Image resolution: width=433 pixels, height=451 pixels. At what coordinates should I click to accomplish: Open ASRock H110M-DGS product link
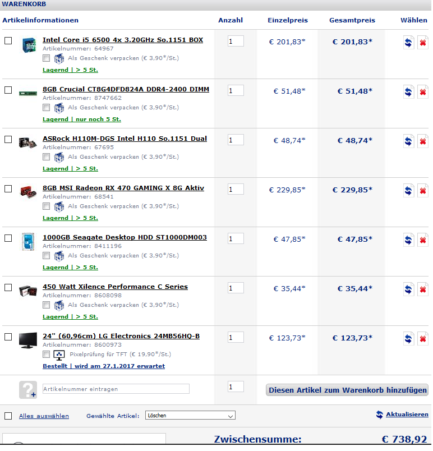pyautogui.click(x=125, y=139)
